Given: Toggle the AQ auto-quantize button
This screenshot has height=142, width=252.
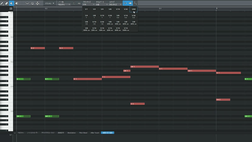Looking at the screenshot, I should click(x=79, y=3).
